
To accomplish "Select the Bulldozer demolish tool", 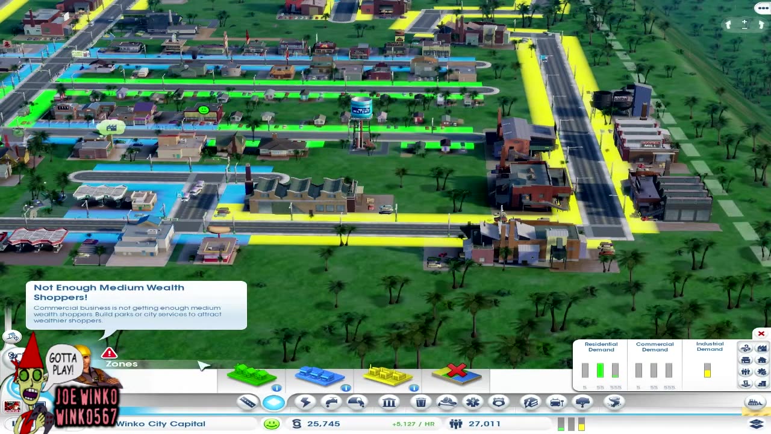I will pos(754,403).
